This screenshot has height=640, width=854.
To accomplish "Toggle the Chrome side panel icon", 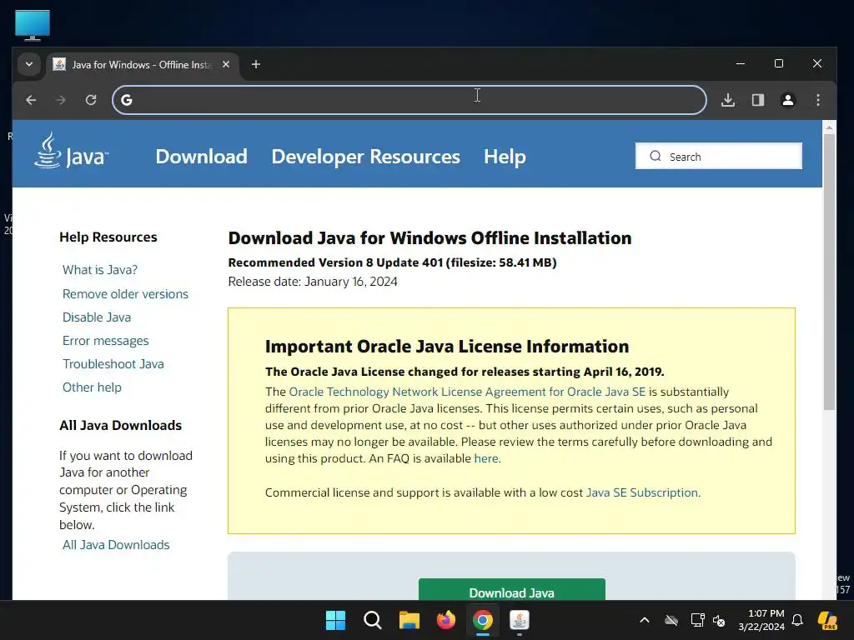I will coord(758,100).
